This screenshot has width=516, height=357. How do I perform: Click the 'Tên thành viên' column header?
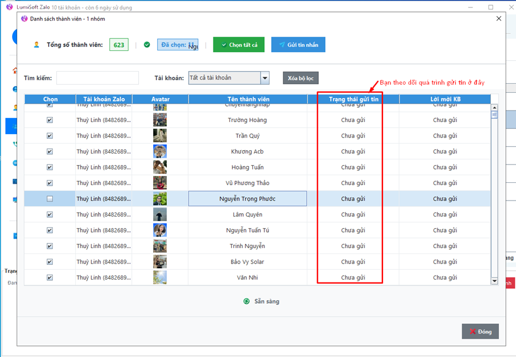(x=248, y=100)
